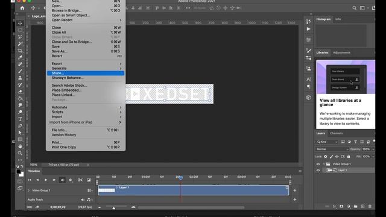Click the three-dots more options in options bar
Screen dimensions: 386x217
click(188, 8)
